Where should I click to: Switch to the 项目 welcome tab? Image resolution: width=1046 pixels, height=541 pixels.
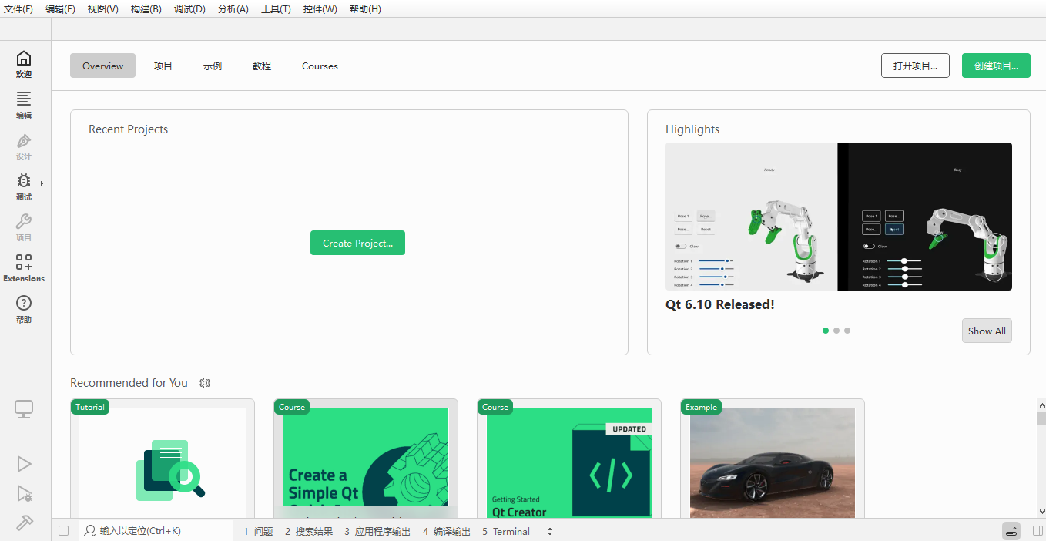point(163,66)
